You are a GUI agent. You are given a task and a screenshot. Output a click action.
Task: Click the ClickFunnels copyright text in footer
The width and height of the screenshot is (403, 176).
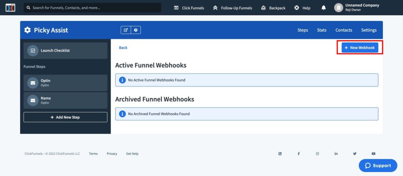pos(52,154)
